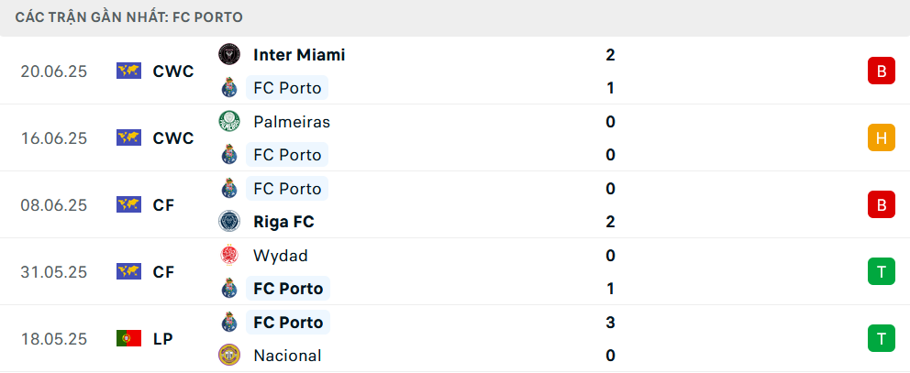Viewport: 910px width, 373px height.
Task: Open the LP league label
Action: click(x=163, y=339)
